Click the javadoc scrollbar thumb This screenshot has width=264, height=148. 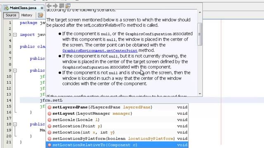[x=200, y=34]
